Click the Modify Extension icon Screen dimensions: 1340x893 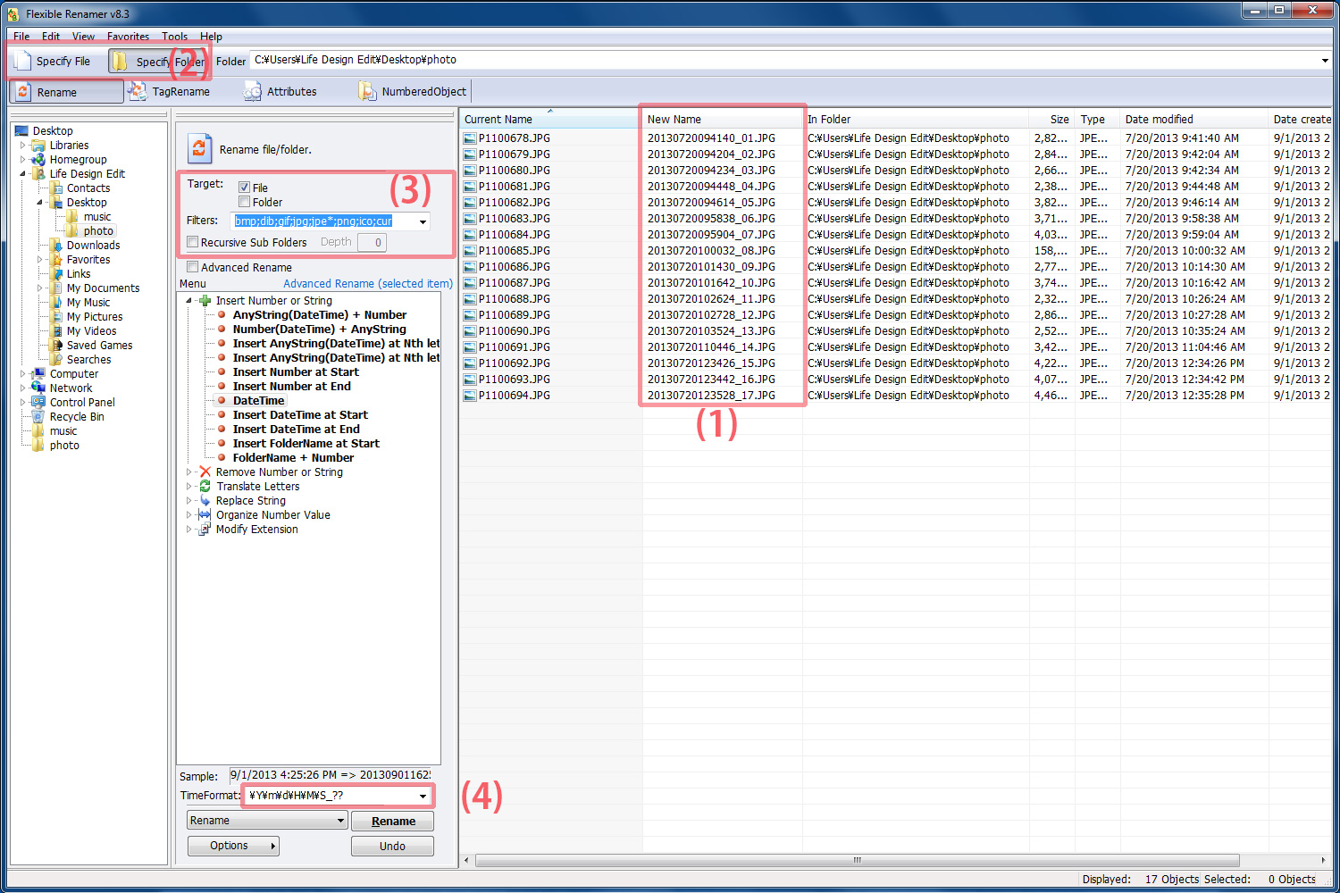pos(205,529)
